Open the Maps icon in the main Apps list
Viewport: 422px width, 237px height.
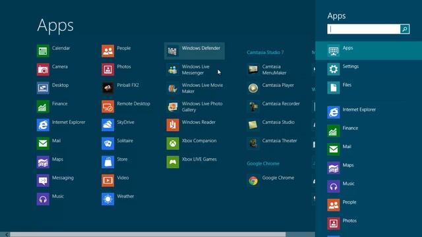[x=43, y=163]
